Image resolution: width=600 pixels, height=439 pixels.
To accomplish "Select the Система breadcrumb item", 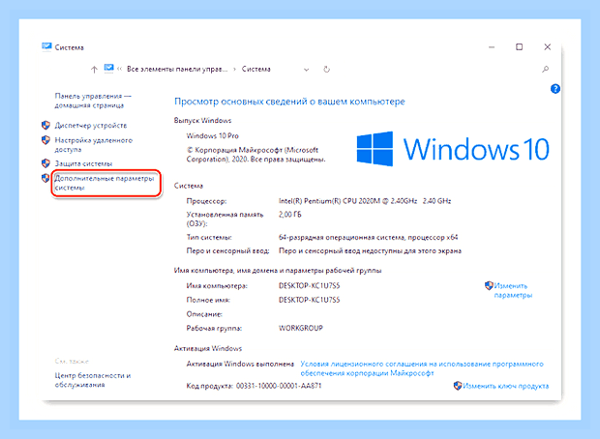I will [256, 70].
